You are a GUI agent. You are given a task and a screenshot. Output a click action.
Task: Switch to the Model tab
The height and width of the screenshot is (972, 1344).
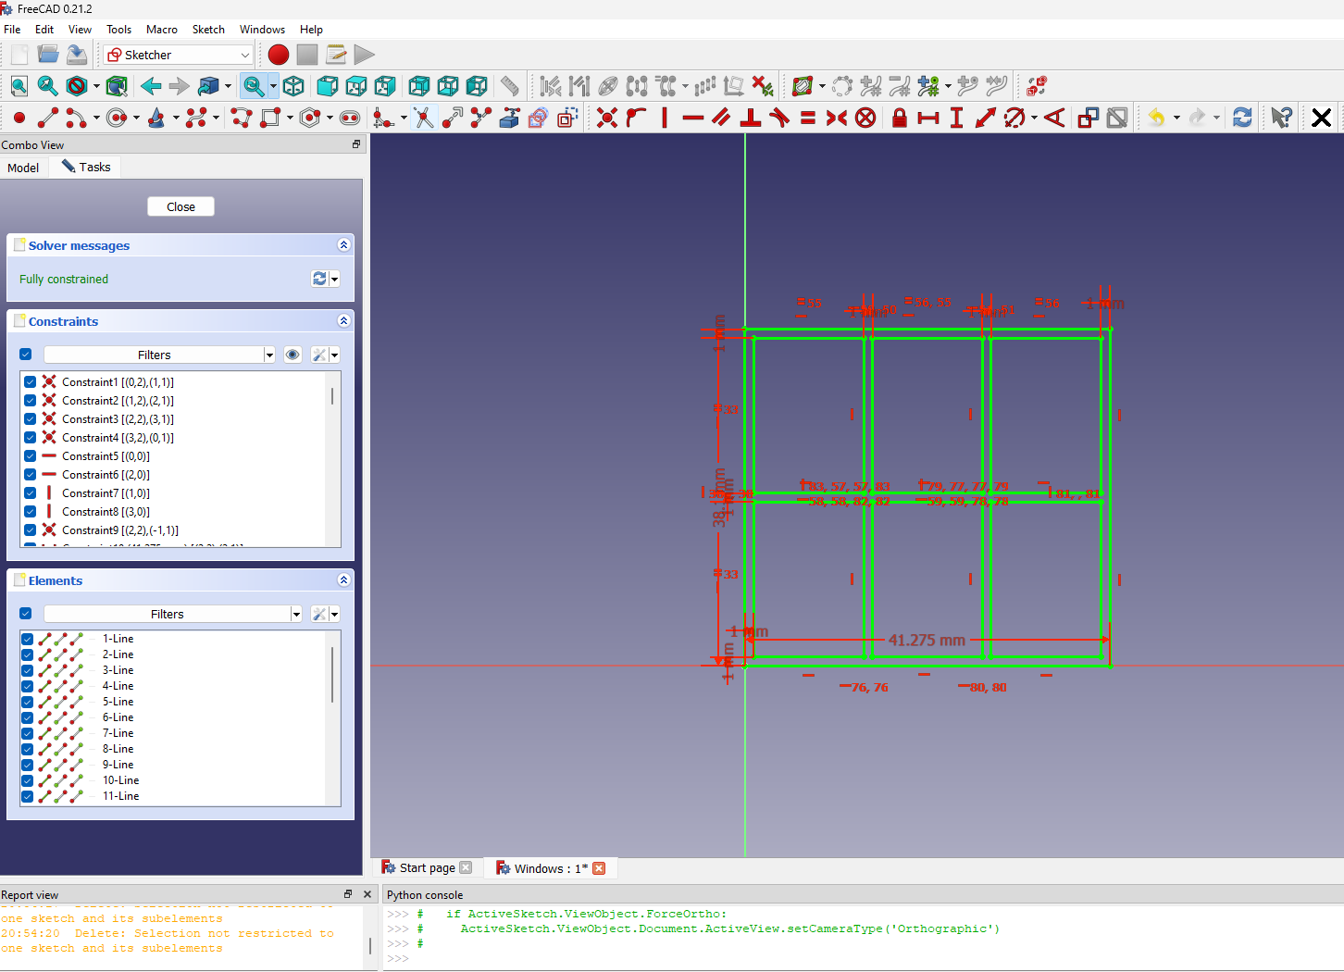(x=23, y=168)
